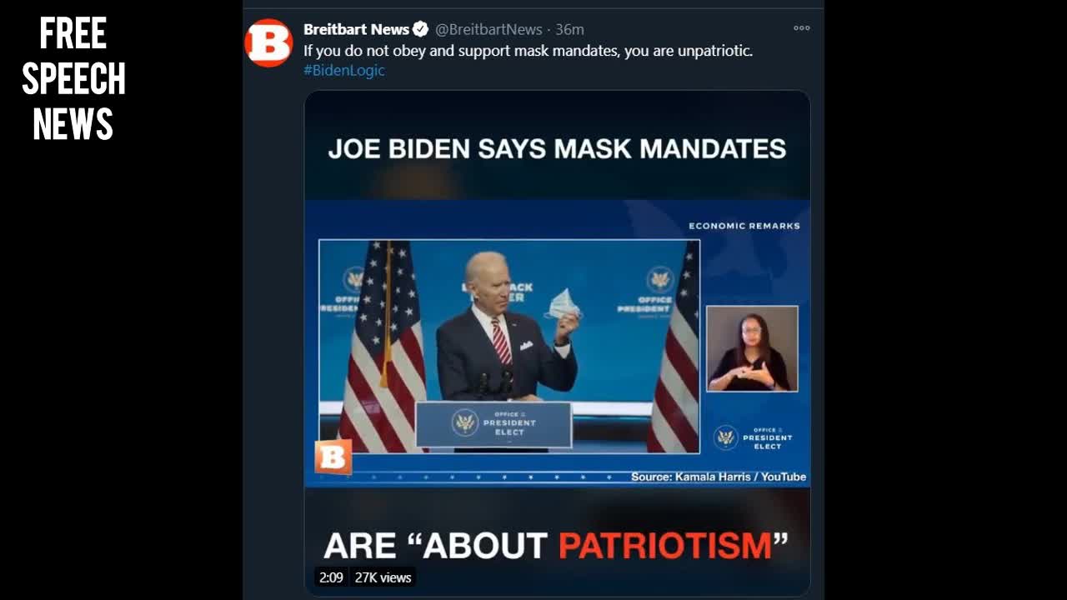
Task: Click the red PATRIOTISM caption word
Action: pos(665,546)
